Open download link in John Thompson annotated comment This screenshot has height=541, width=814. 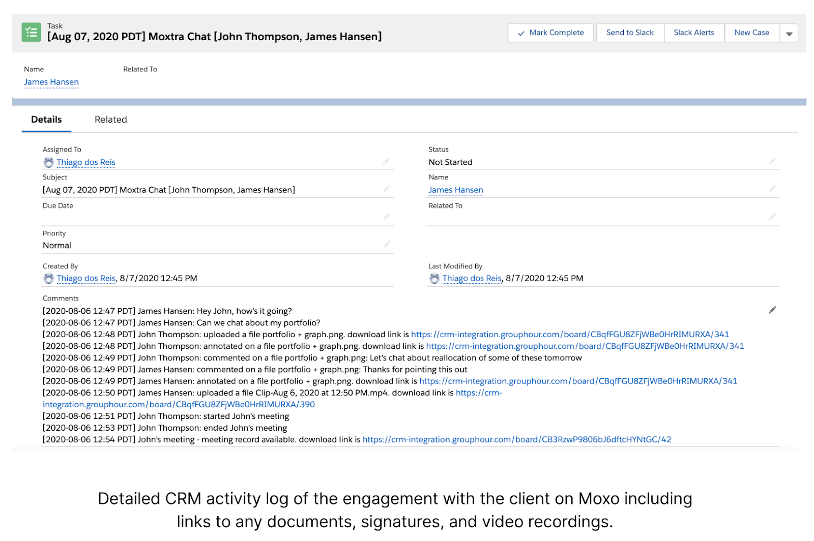click(x=585, y=346)
